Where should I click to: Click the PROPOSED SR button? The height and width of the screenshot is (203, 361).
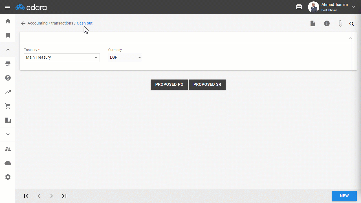[207, 85]
